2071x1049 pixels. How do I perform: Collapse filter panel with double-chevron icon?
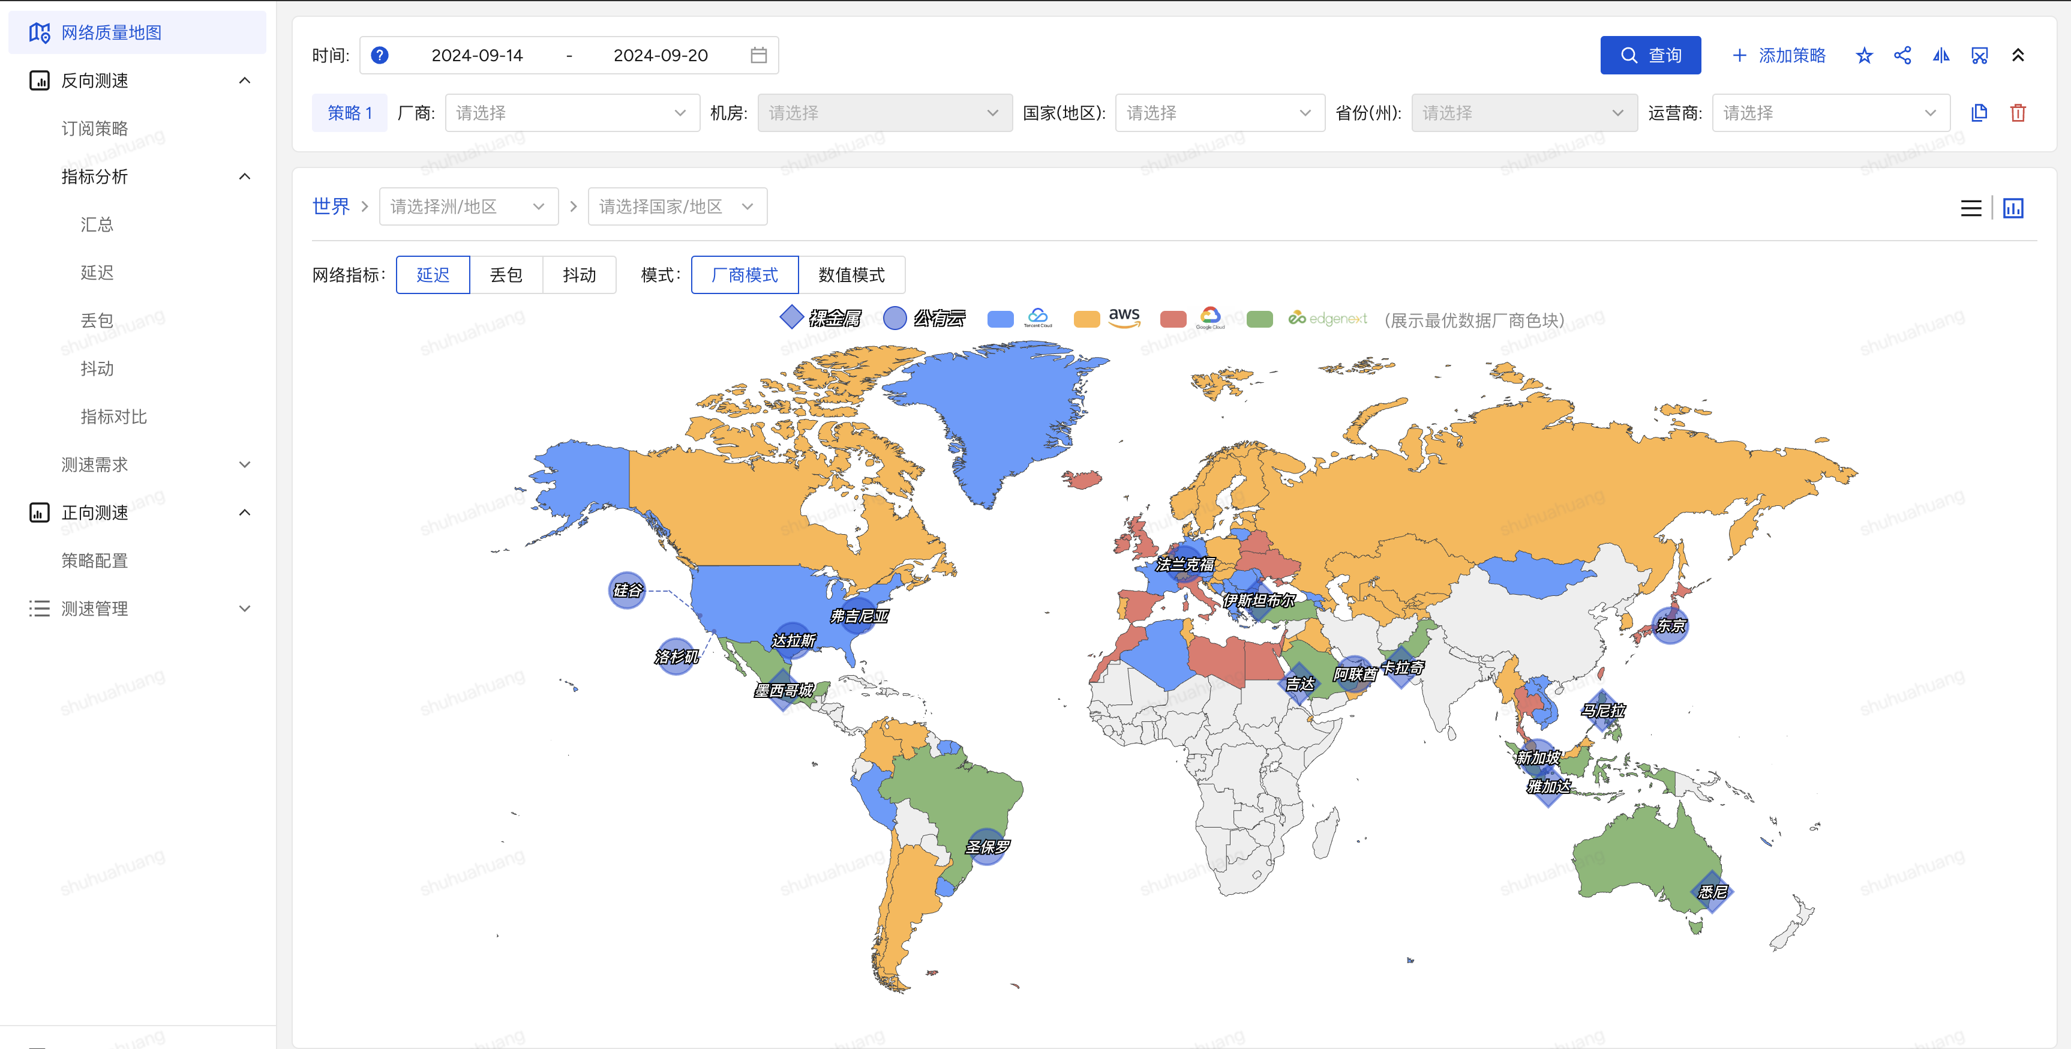pyautogui.click(x=2018, y=55)
